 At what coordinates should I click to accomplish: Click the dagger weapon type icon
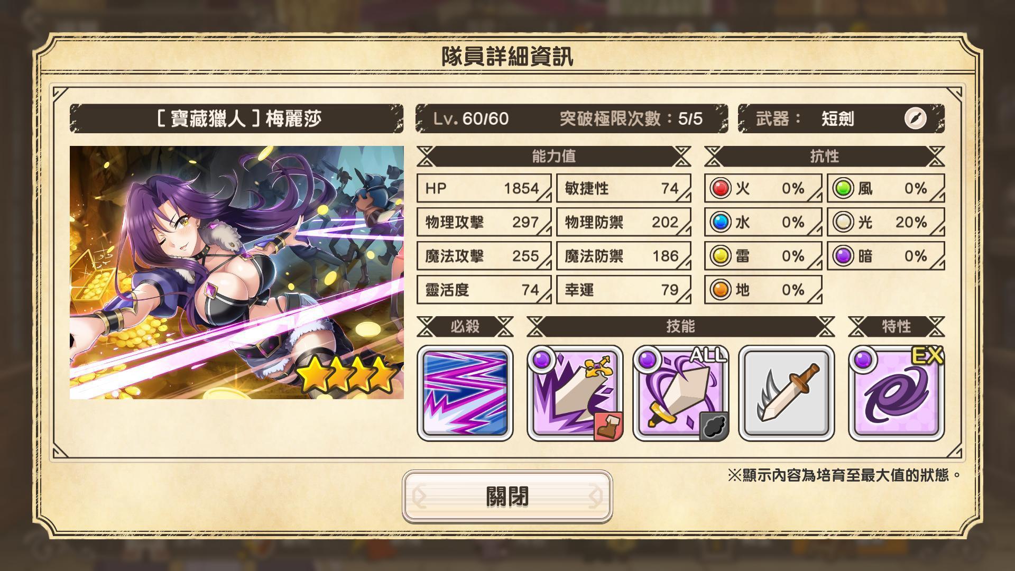(x=915, y=118)
